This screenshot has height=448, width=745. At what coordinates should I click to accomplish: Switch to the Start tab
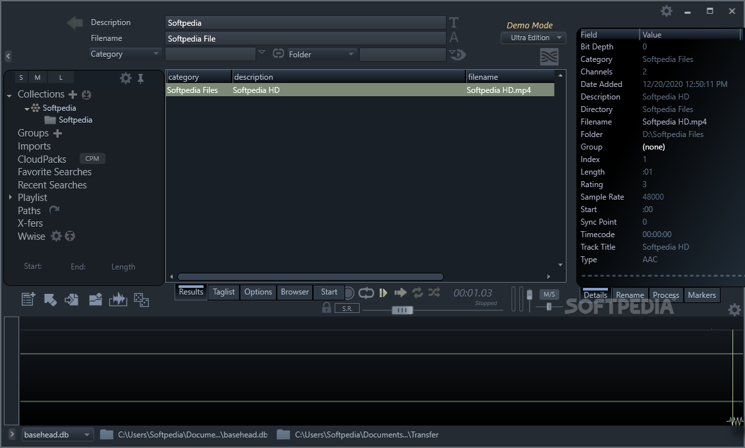(329, 292)
